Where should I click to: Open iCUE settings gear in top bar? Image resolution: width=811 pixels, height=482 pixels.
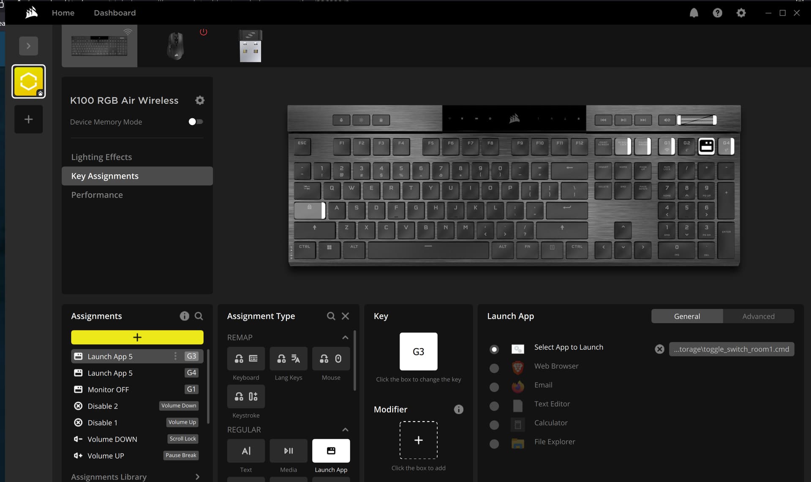click(741, 13)
